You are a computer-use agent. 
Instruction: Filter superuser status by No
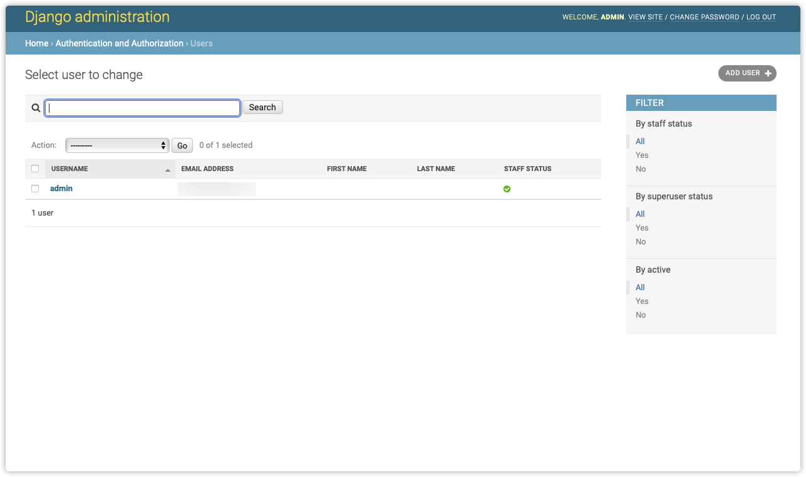[641, 242]
